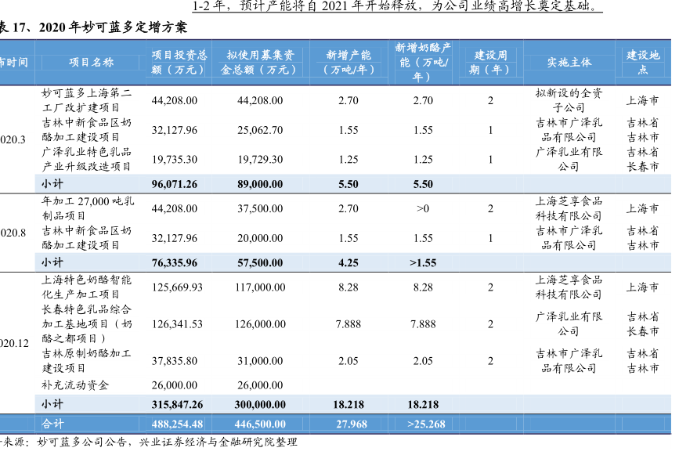
Task: Click the subtotal "300,000.00"
Action: pyautogui.click(x=260, y=404)
